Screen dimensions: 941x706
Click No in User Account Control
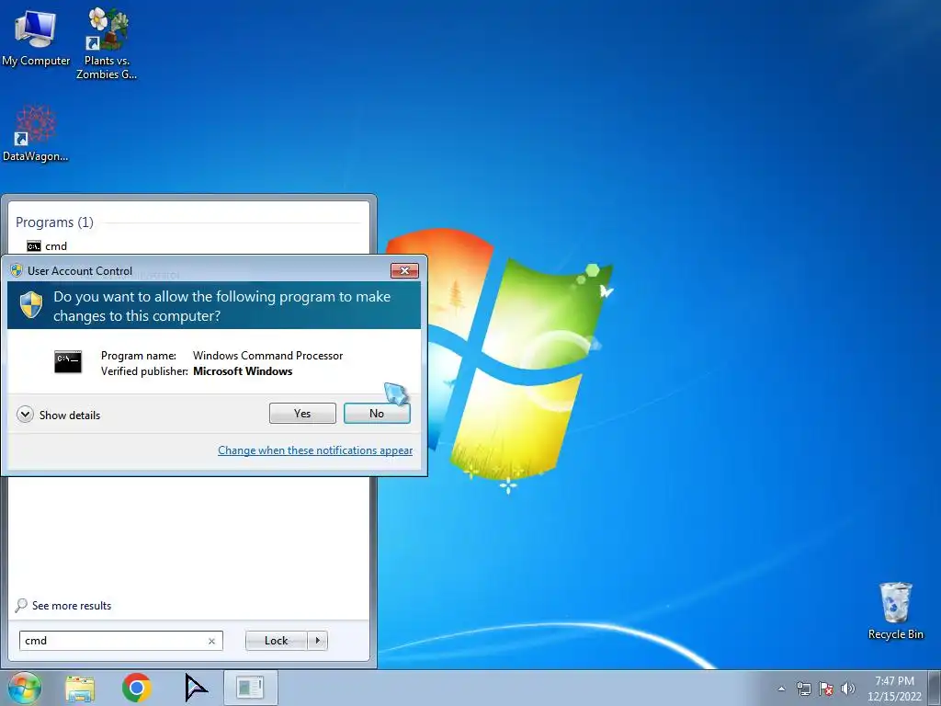[x=377, y=413]
